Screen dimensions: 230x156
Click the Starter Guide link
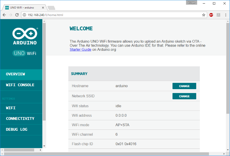(80, 49)
